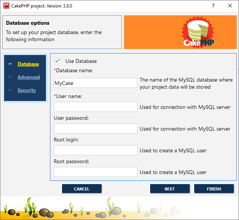The height and width of the screenshot is (220, 239).
Task: Close the CakePHP project dialog
Action: tap(230, 6)
